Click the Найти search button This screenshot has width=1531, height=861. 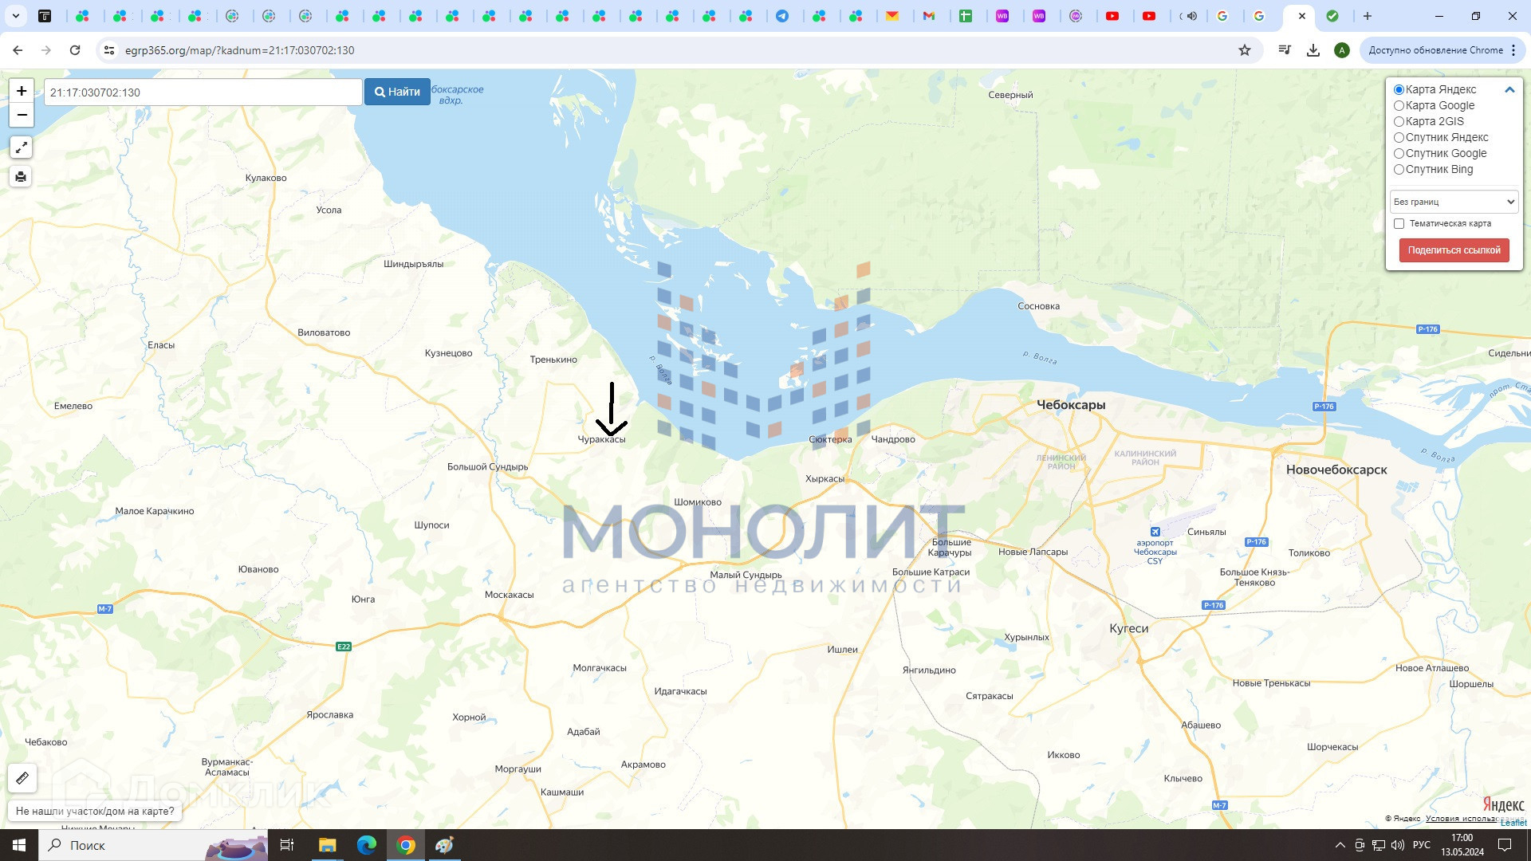point(397,92)
